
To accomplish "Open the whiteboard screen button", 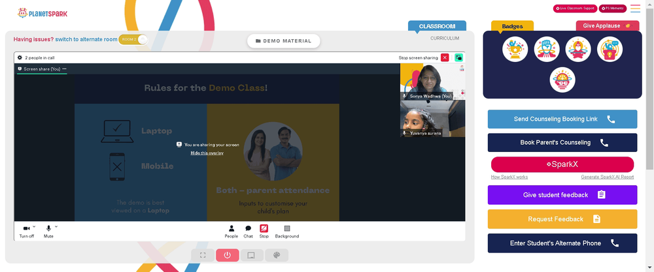I will 252,255.
